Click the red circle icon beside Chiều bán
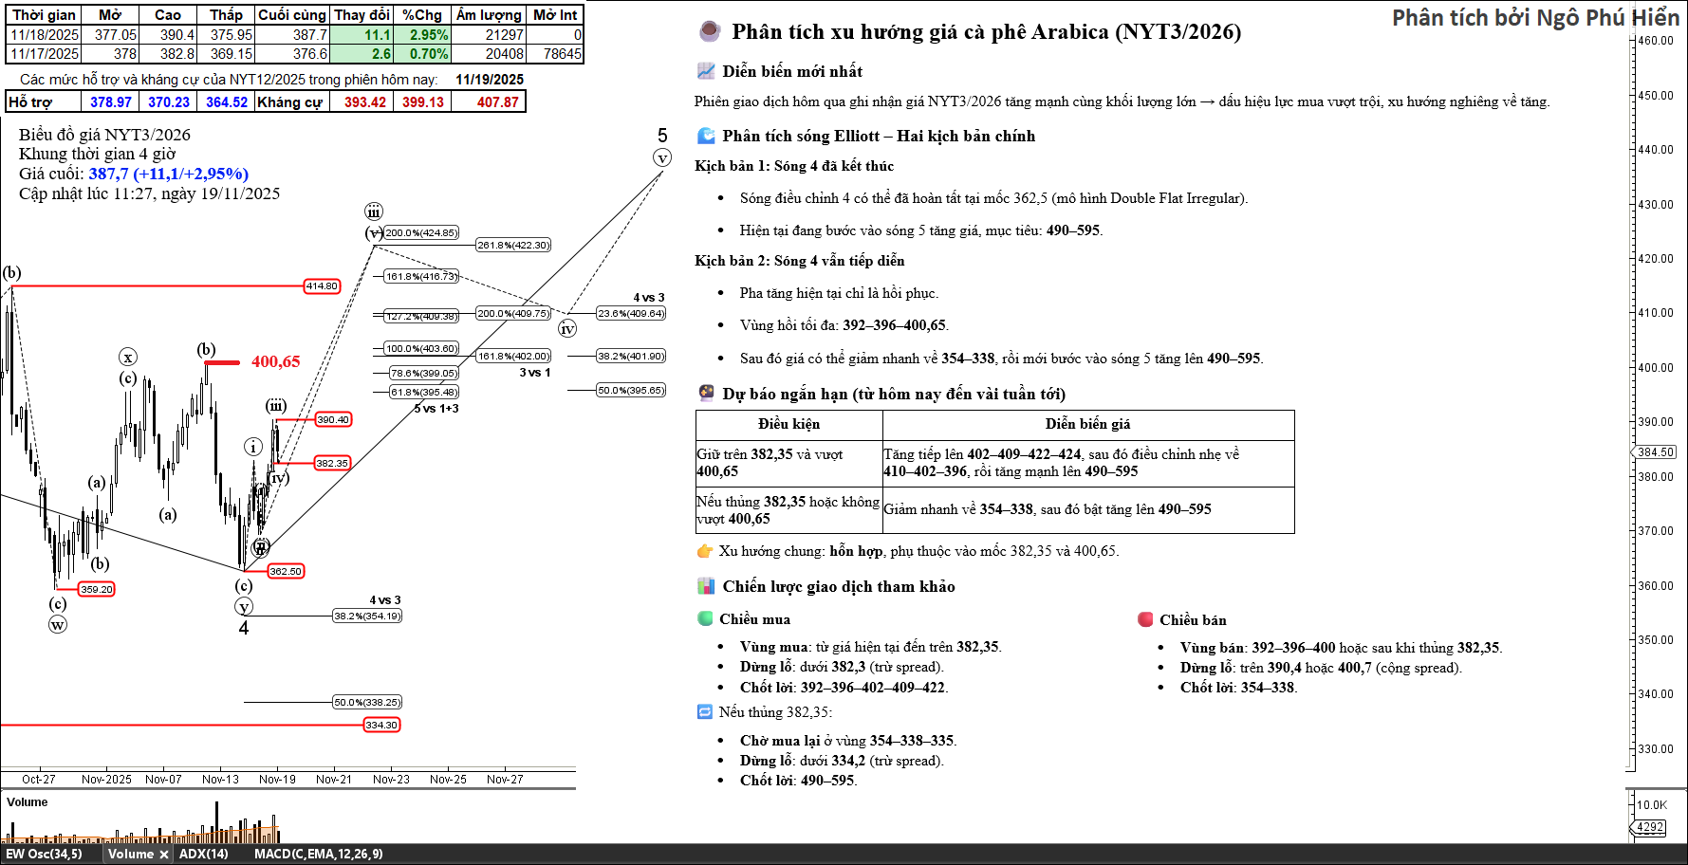 point(1145,619)
